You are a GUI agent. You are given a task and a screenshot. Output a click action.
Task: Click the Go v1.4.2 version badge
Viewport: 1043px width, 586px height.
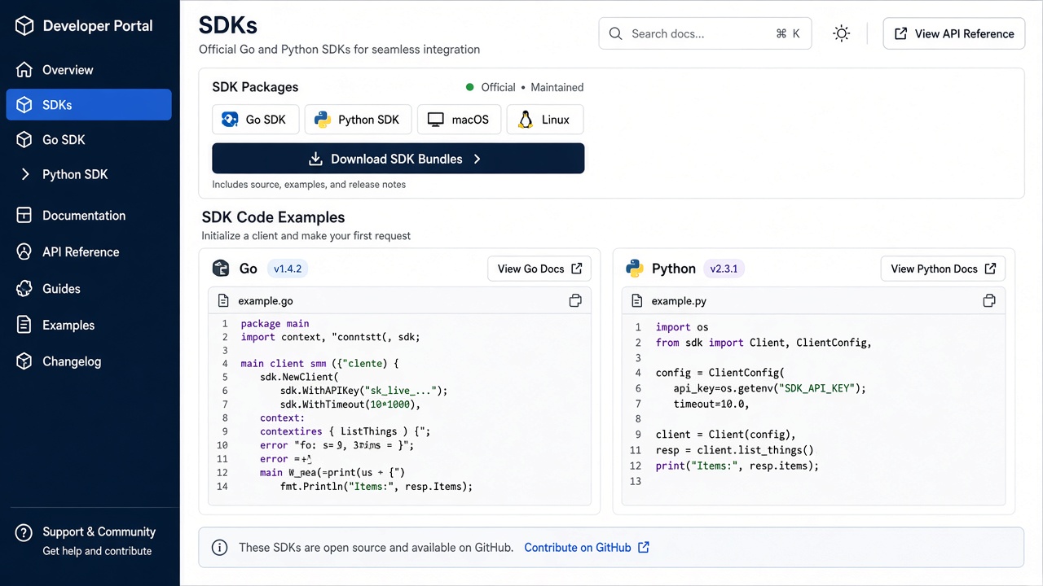tap(288, 269)
